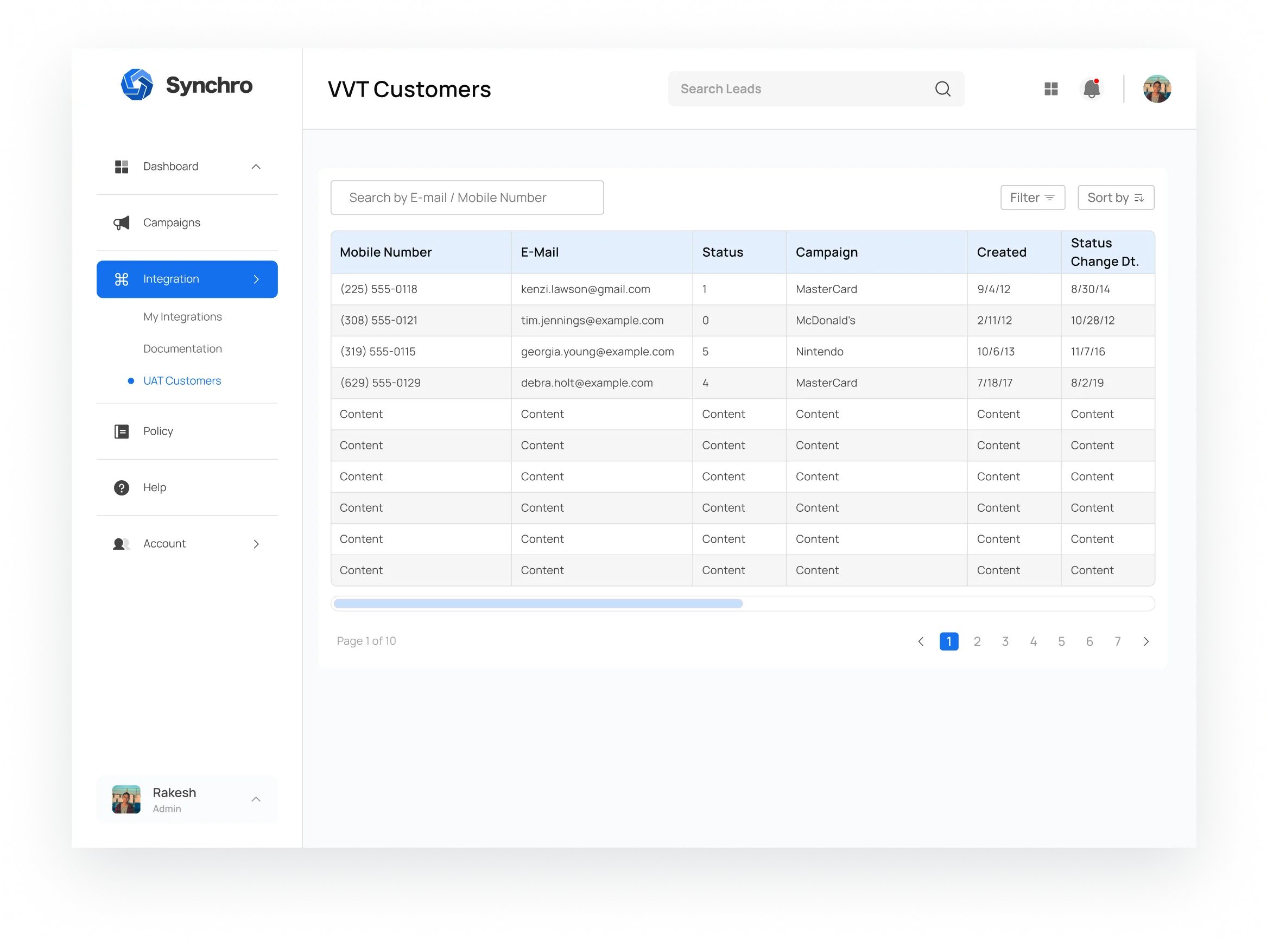Click email kenzi.lawson@gmail.com

[585, 289]
